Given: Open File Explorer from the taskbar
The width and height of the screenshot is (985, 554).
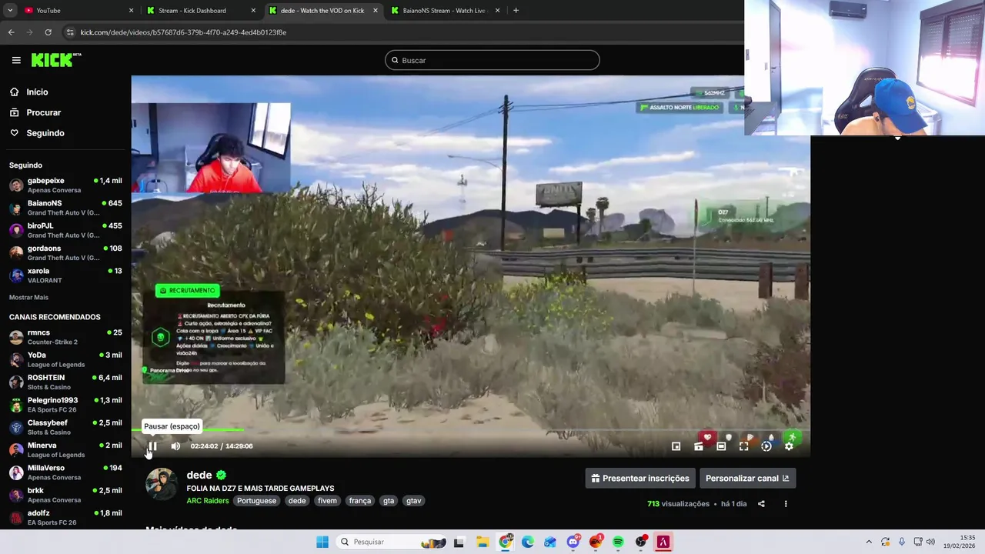Looking at the screenshot, I should tap(482, 542).
